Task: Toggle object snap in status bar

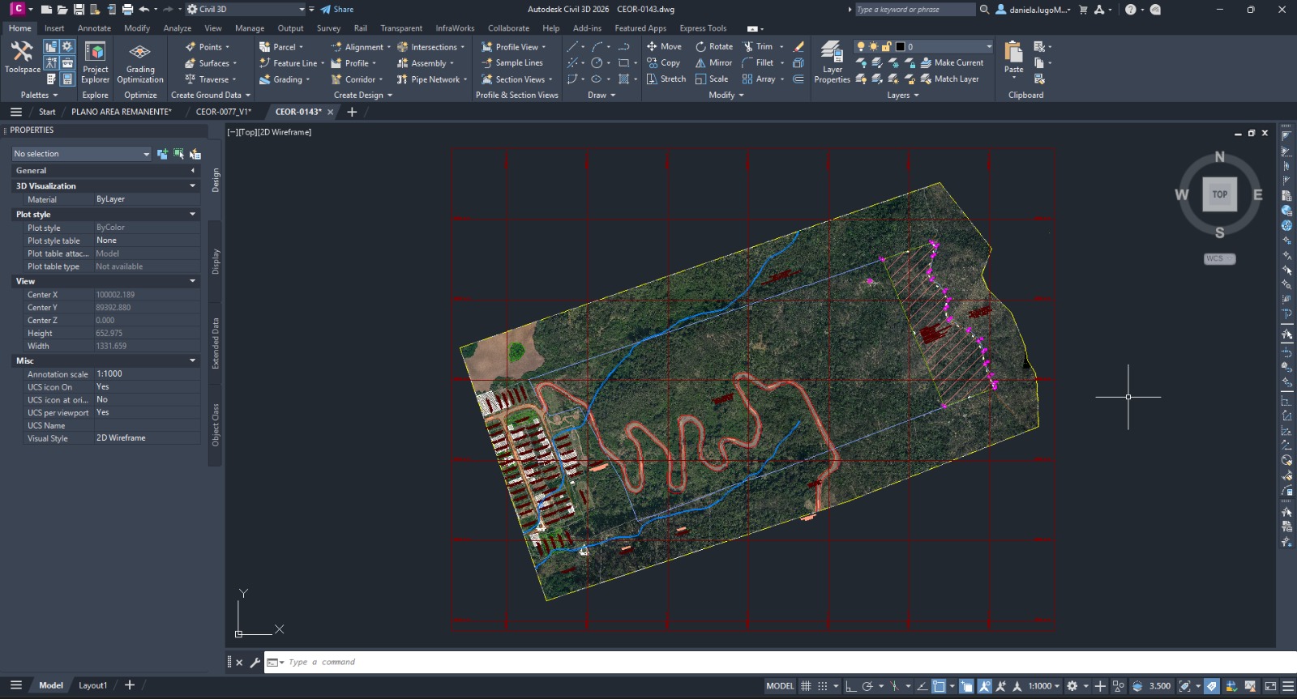Action: (x=939, y=686)
